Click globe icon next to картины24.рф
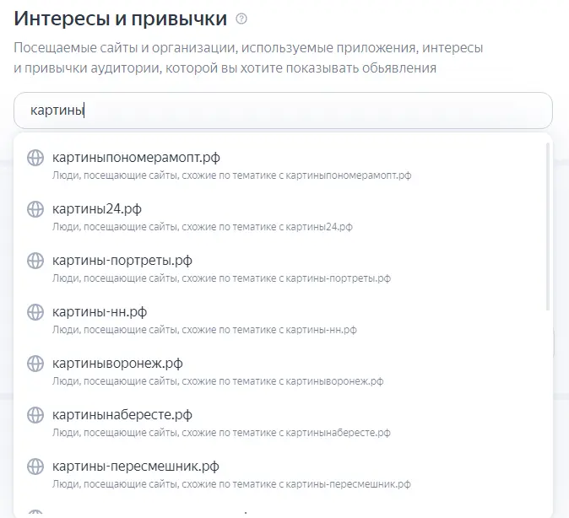This screenshot has width=569, height=518. click(35, 209)
